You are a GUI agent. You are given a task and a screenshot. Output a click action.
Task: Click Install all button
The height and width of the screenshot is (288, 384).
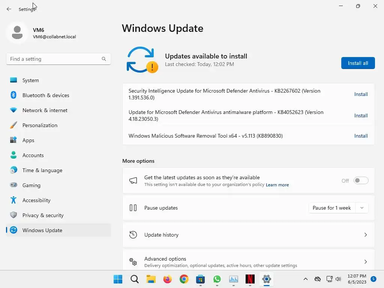pos(358,63)
